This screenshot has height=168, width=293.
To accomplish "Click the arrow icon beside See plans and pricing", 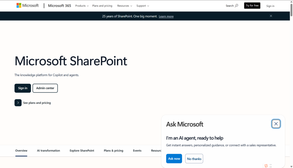I will coord(18,103).
